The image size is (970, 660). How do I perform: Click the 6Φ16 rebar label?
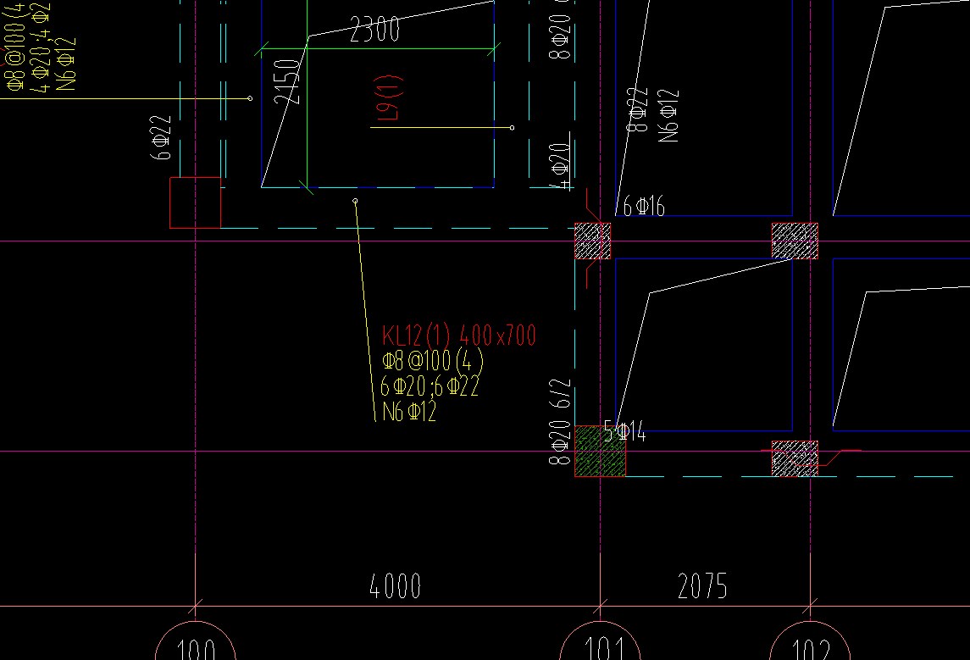643,206
